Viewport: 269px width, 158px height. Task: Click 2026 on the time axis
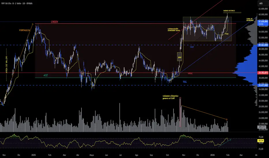[x=212, y=155]
